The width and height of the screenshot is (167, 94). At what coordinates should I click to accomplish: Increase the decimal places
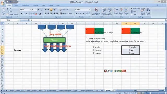point(87,13)
